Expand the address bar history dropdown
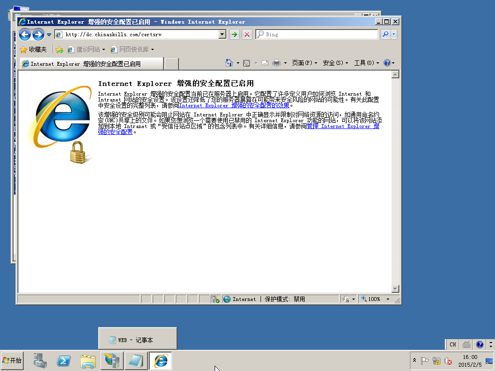This screenshot has height=371, width=495. [x=222, y=34]
